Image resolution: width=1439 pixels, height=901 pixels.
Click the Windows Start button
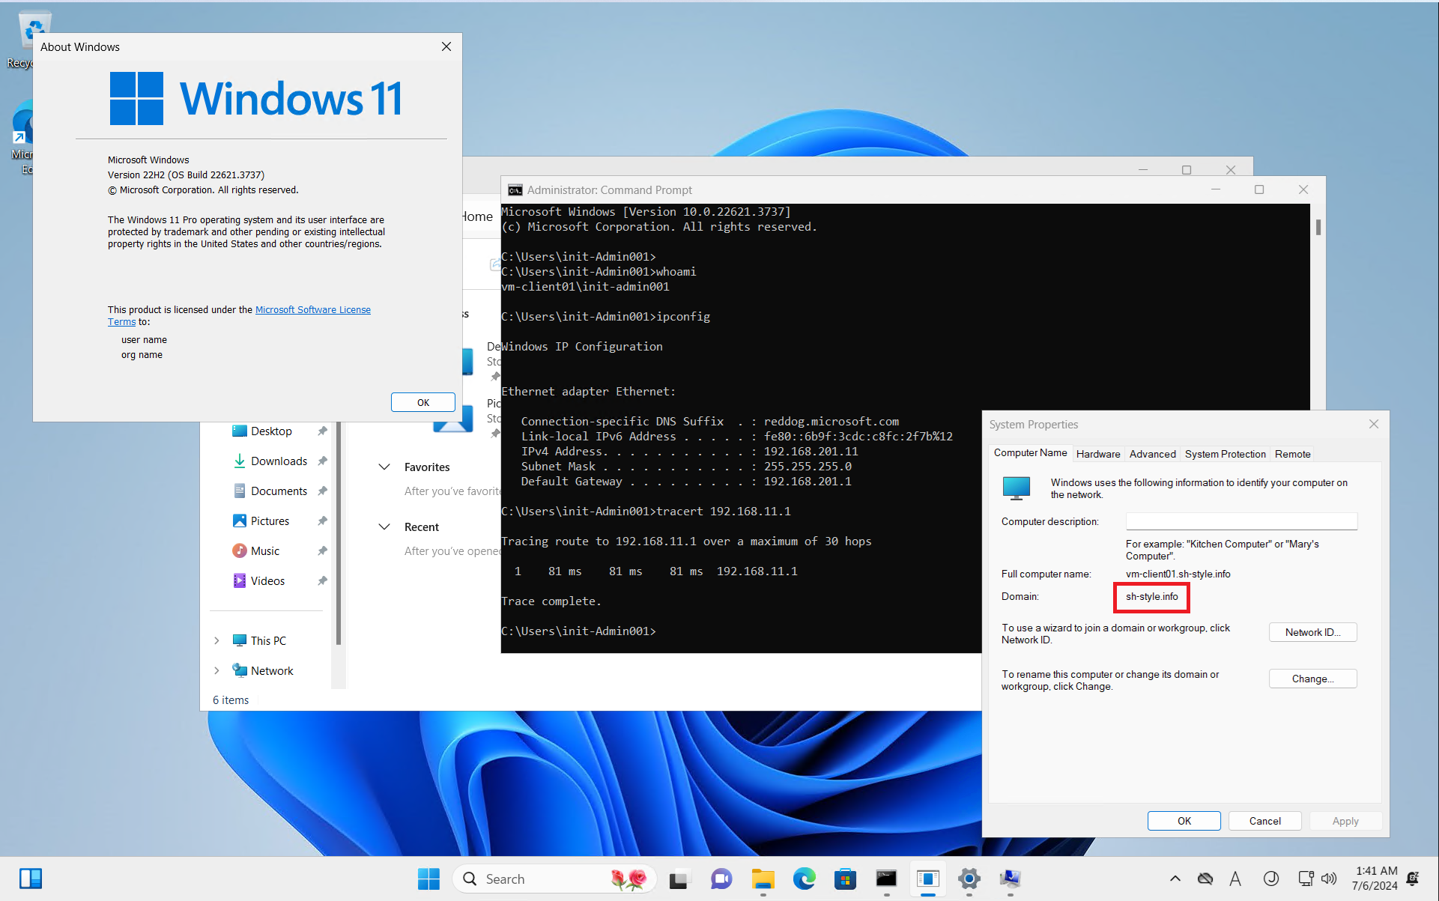(x=428, y=879)
